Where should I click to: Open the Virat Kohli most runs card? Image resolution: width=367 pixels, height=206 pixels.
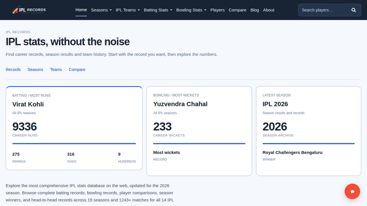click(x=74, y=128)
